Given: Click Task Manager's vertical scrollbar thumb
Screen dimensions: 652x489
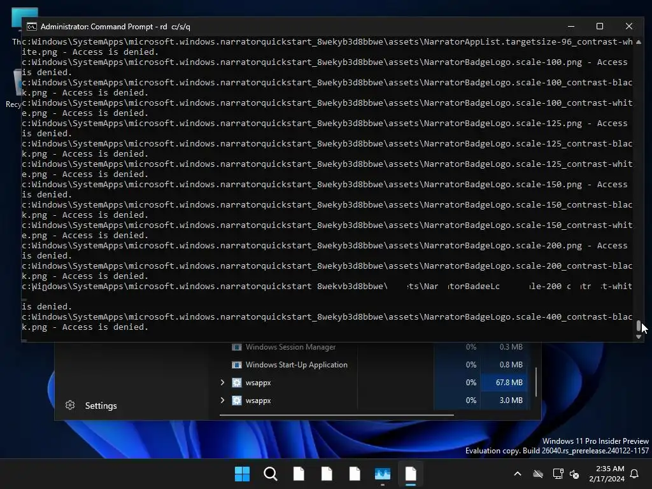Looking at the screenshot, I should click(x=536, y=382).
